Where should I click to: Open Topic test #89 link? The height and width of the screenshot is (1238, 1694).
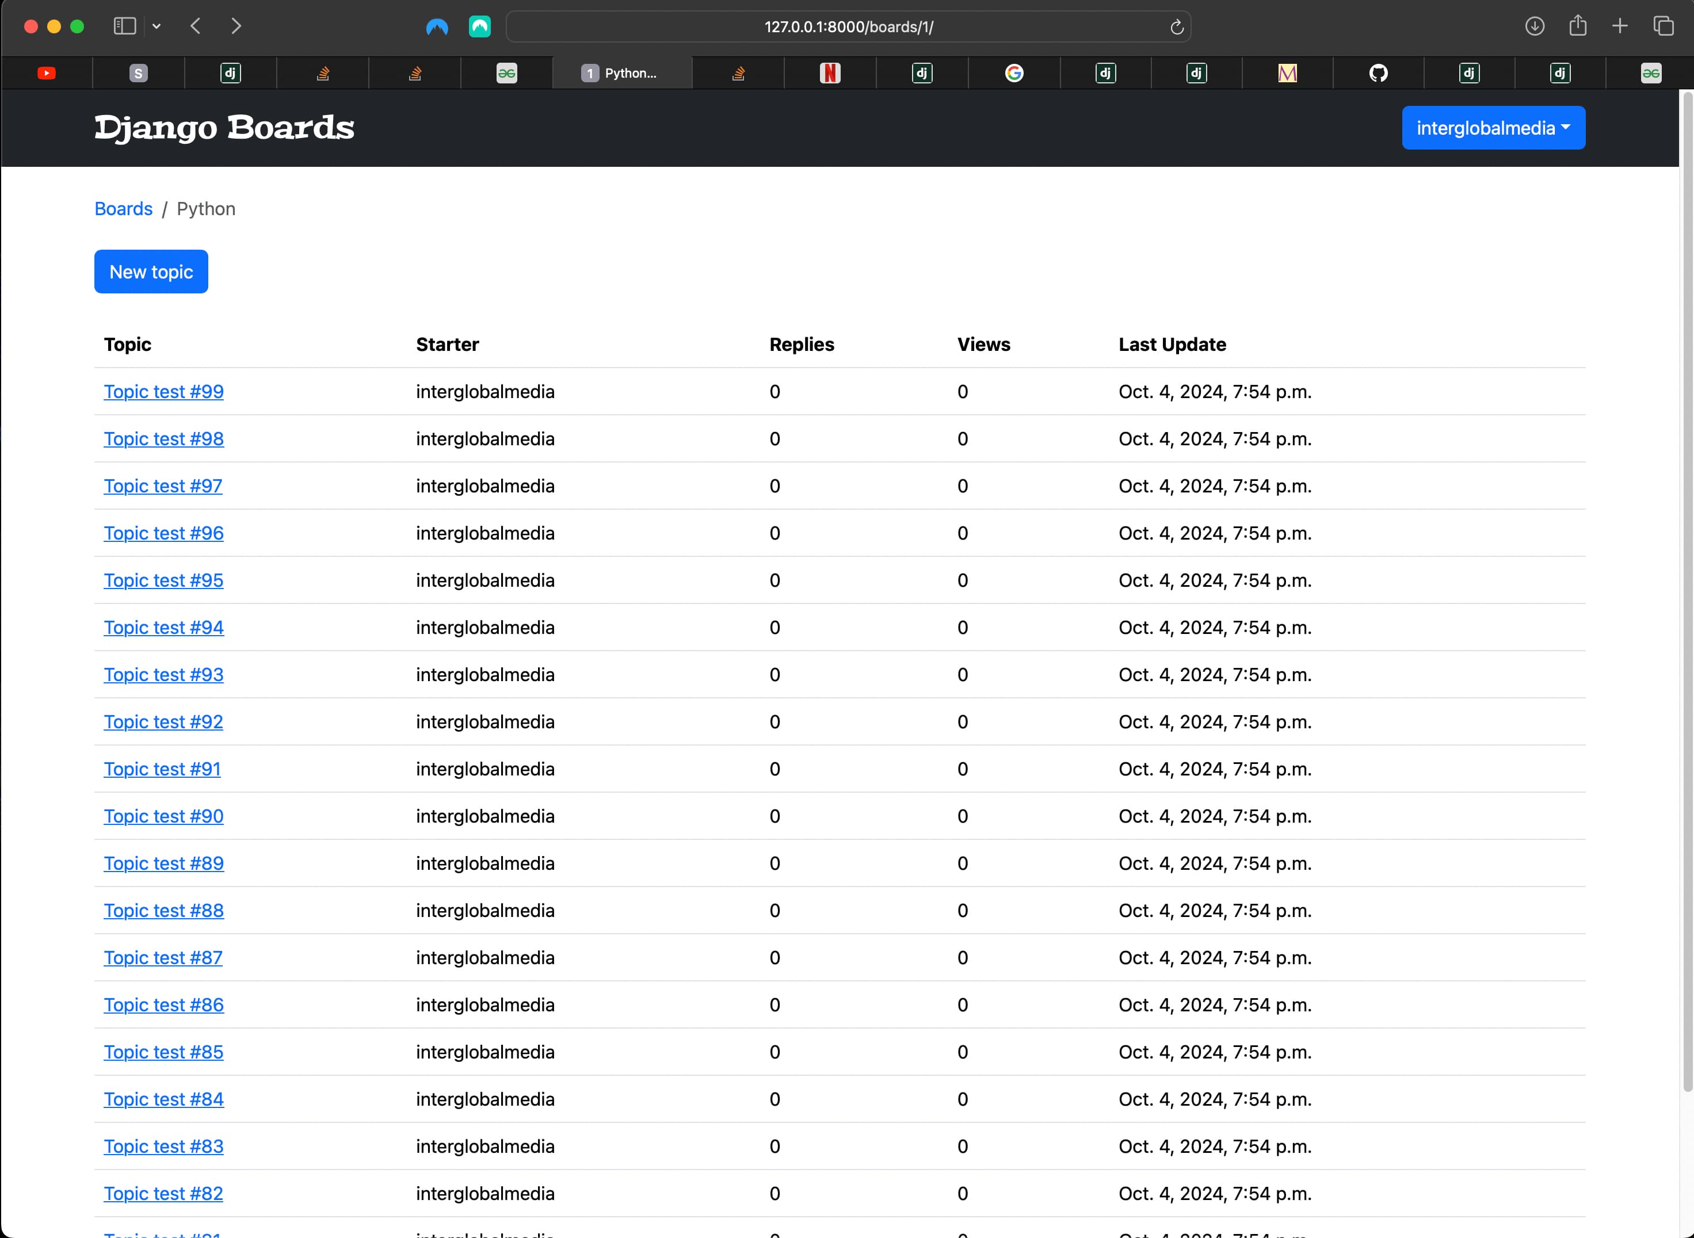(x=163, y=864)
